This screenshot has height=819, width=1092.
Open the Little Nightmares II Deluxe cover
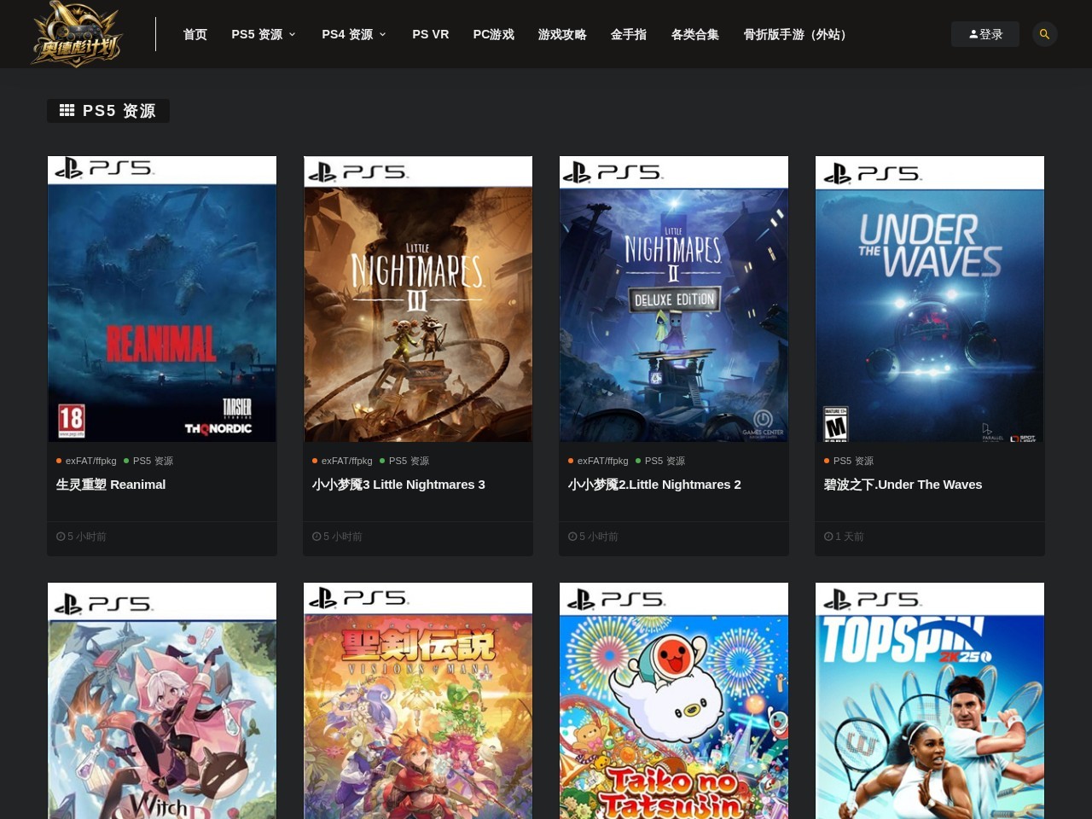[x=674, y=299]
